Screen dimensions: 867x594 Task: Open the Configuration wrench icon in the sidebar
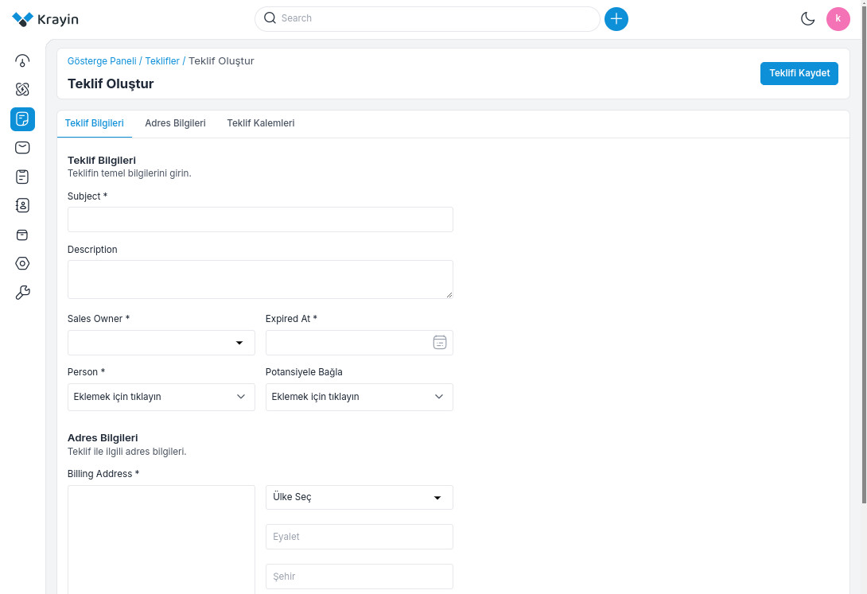point(22,293)
